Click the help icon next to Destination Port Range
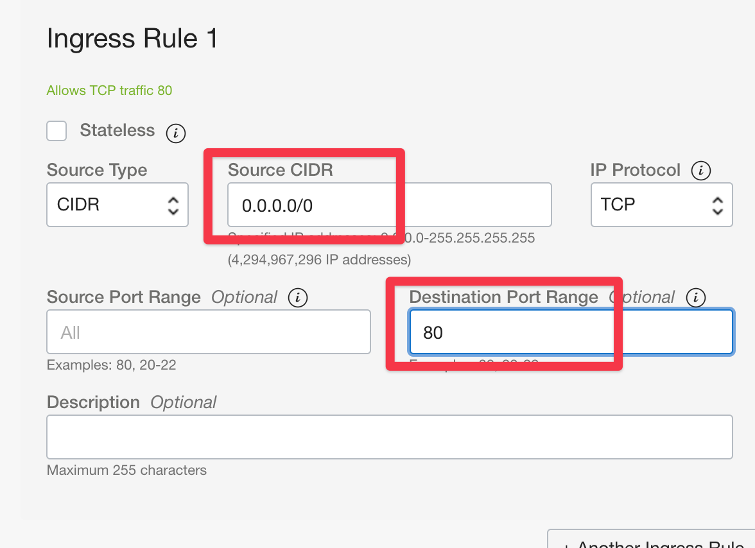 [695, 298]
